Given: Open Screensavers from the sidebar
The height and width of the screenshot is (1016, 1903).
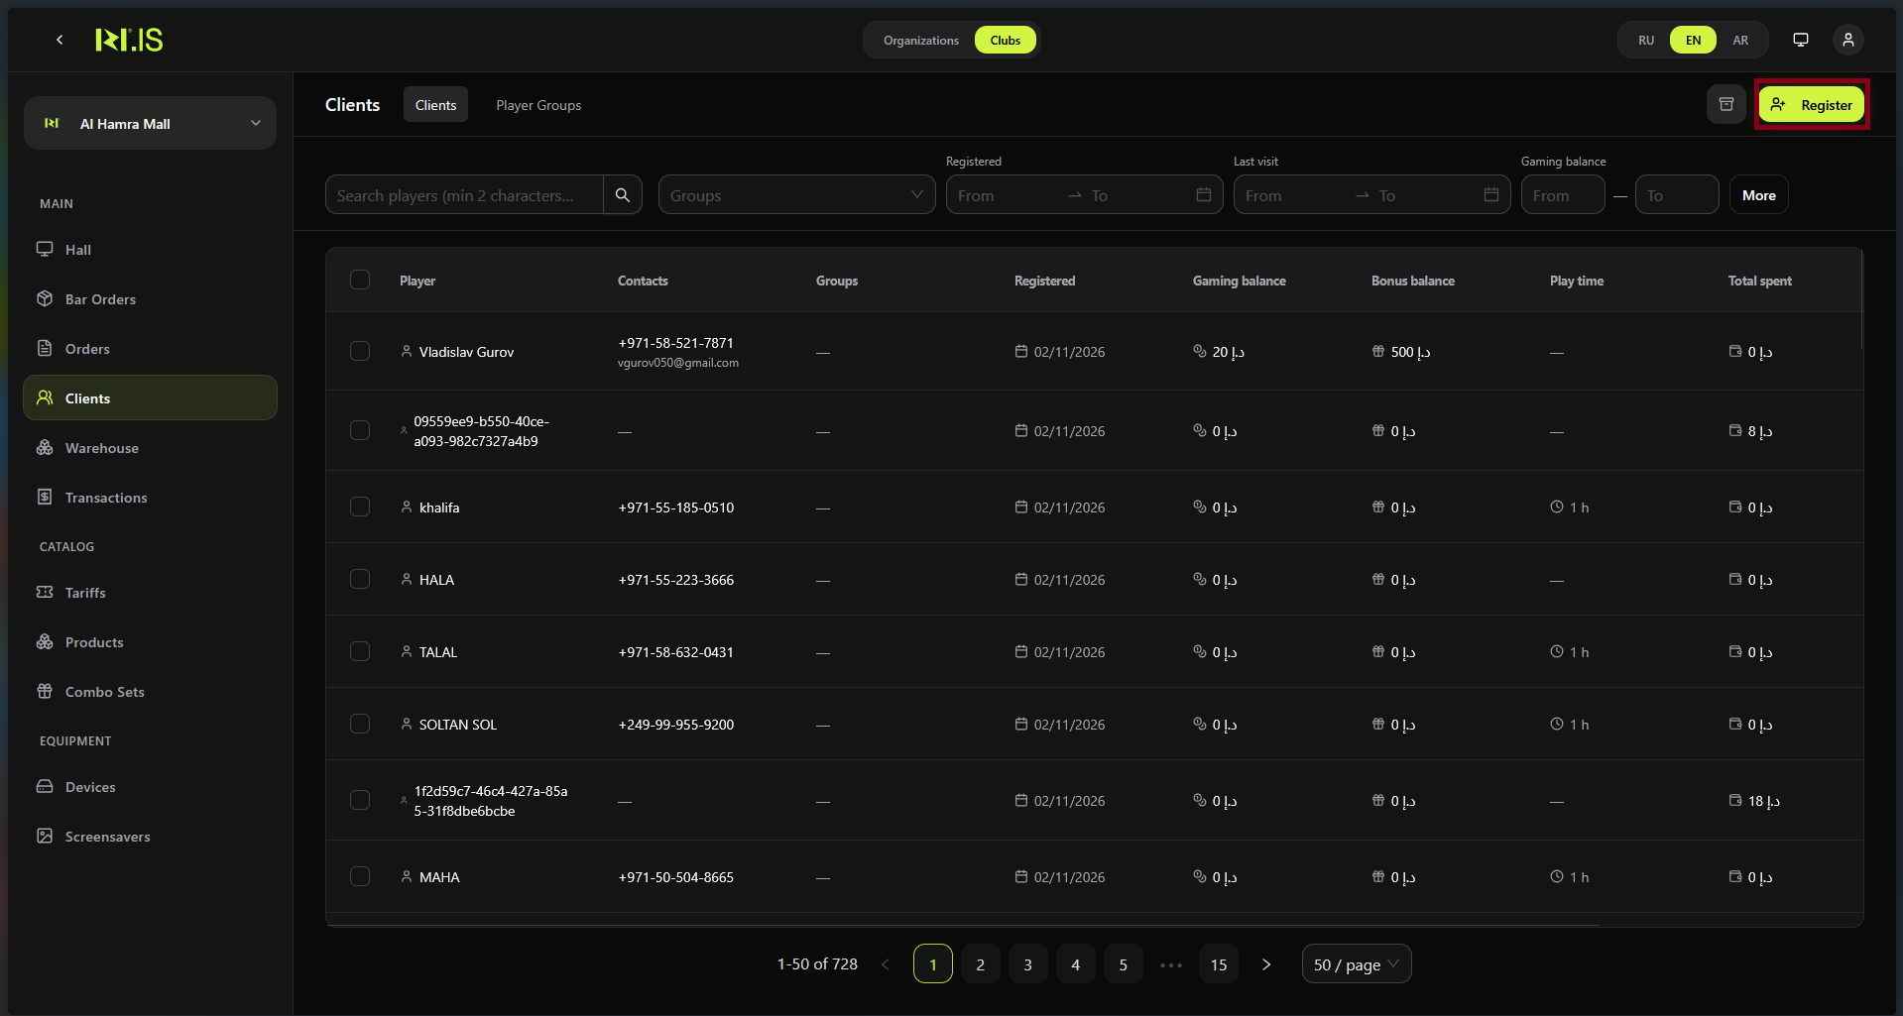Looking at the screenshot, I should pyautogui.click(x=107, y=837).
